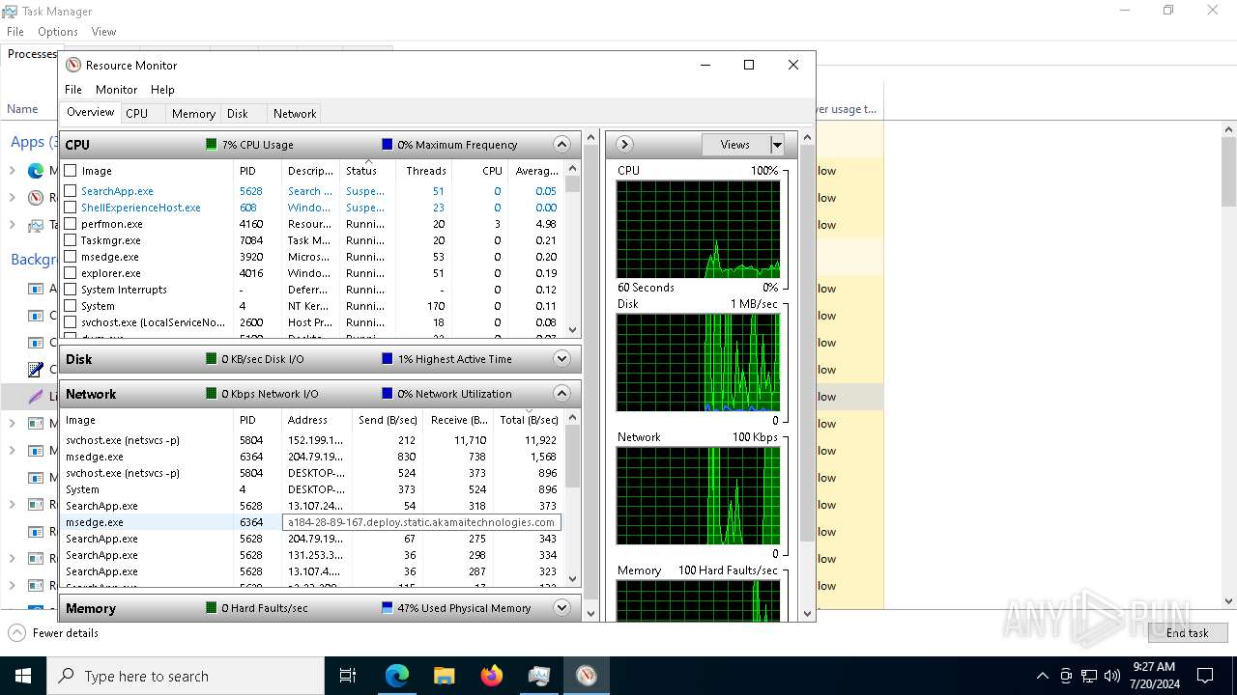Click the Resource Monitor title bar icon
Screen dimensions: 1237x695
[73, 65]
